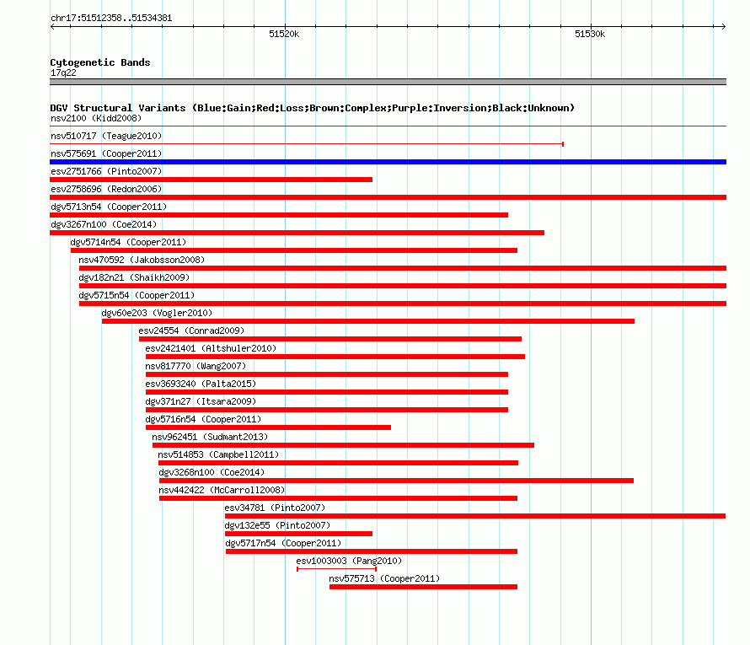Screen dimensions: 750x645
Task: Click the red bar under nsv962451
Action: click(344, 445)
